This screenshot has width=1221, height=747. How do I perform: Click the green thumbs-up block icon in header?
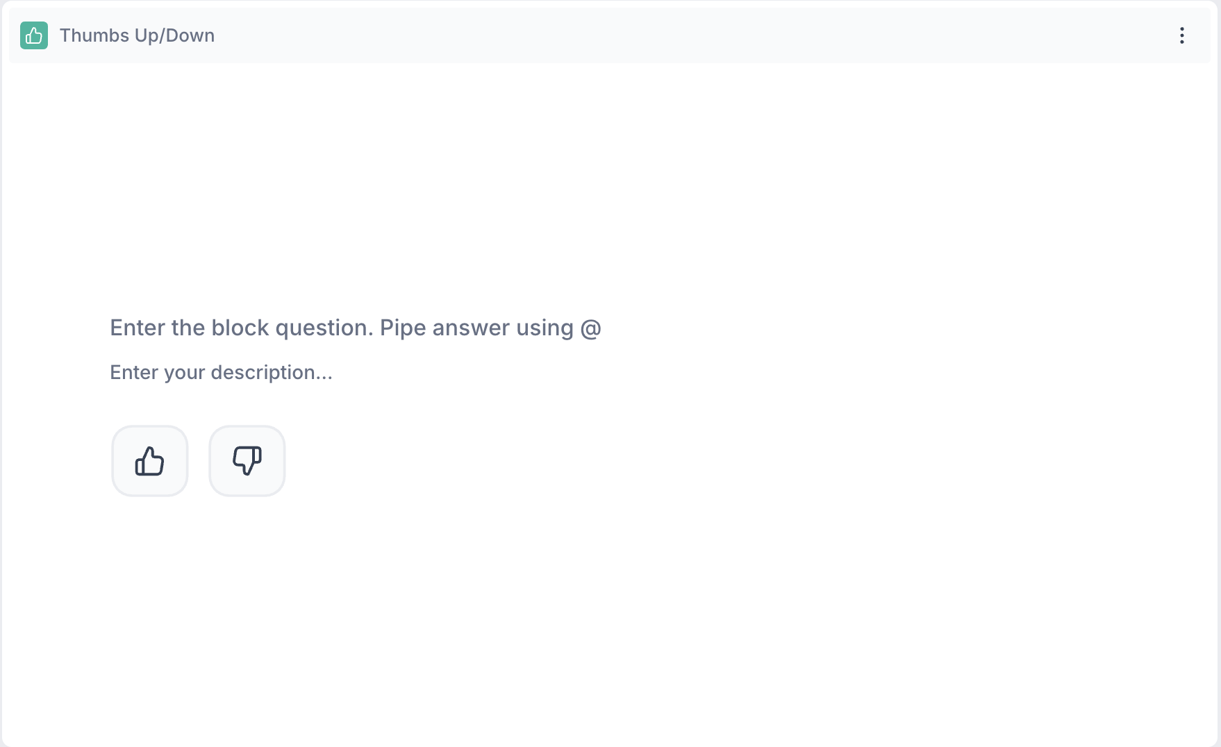pos(34,35)
